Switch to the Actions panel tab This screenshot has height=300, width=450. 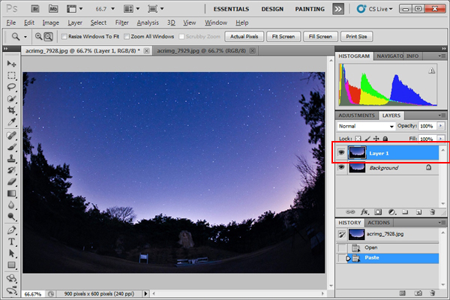[379, 223]
